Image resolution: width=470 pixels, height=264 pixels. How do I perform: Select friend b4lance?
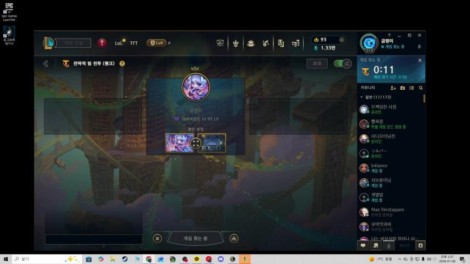[x=390, y=168]
